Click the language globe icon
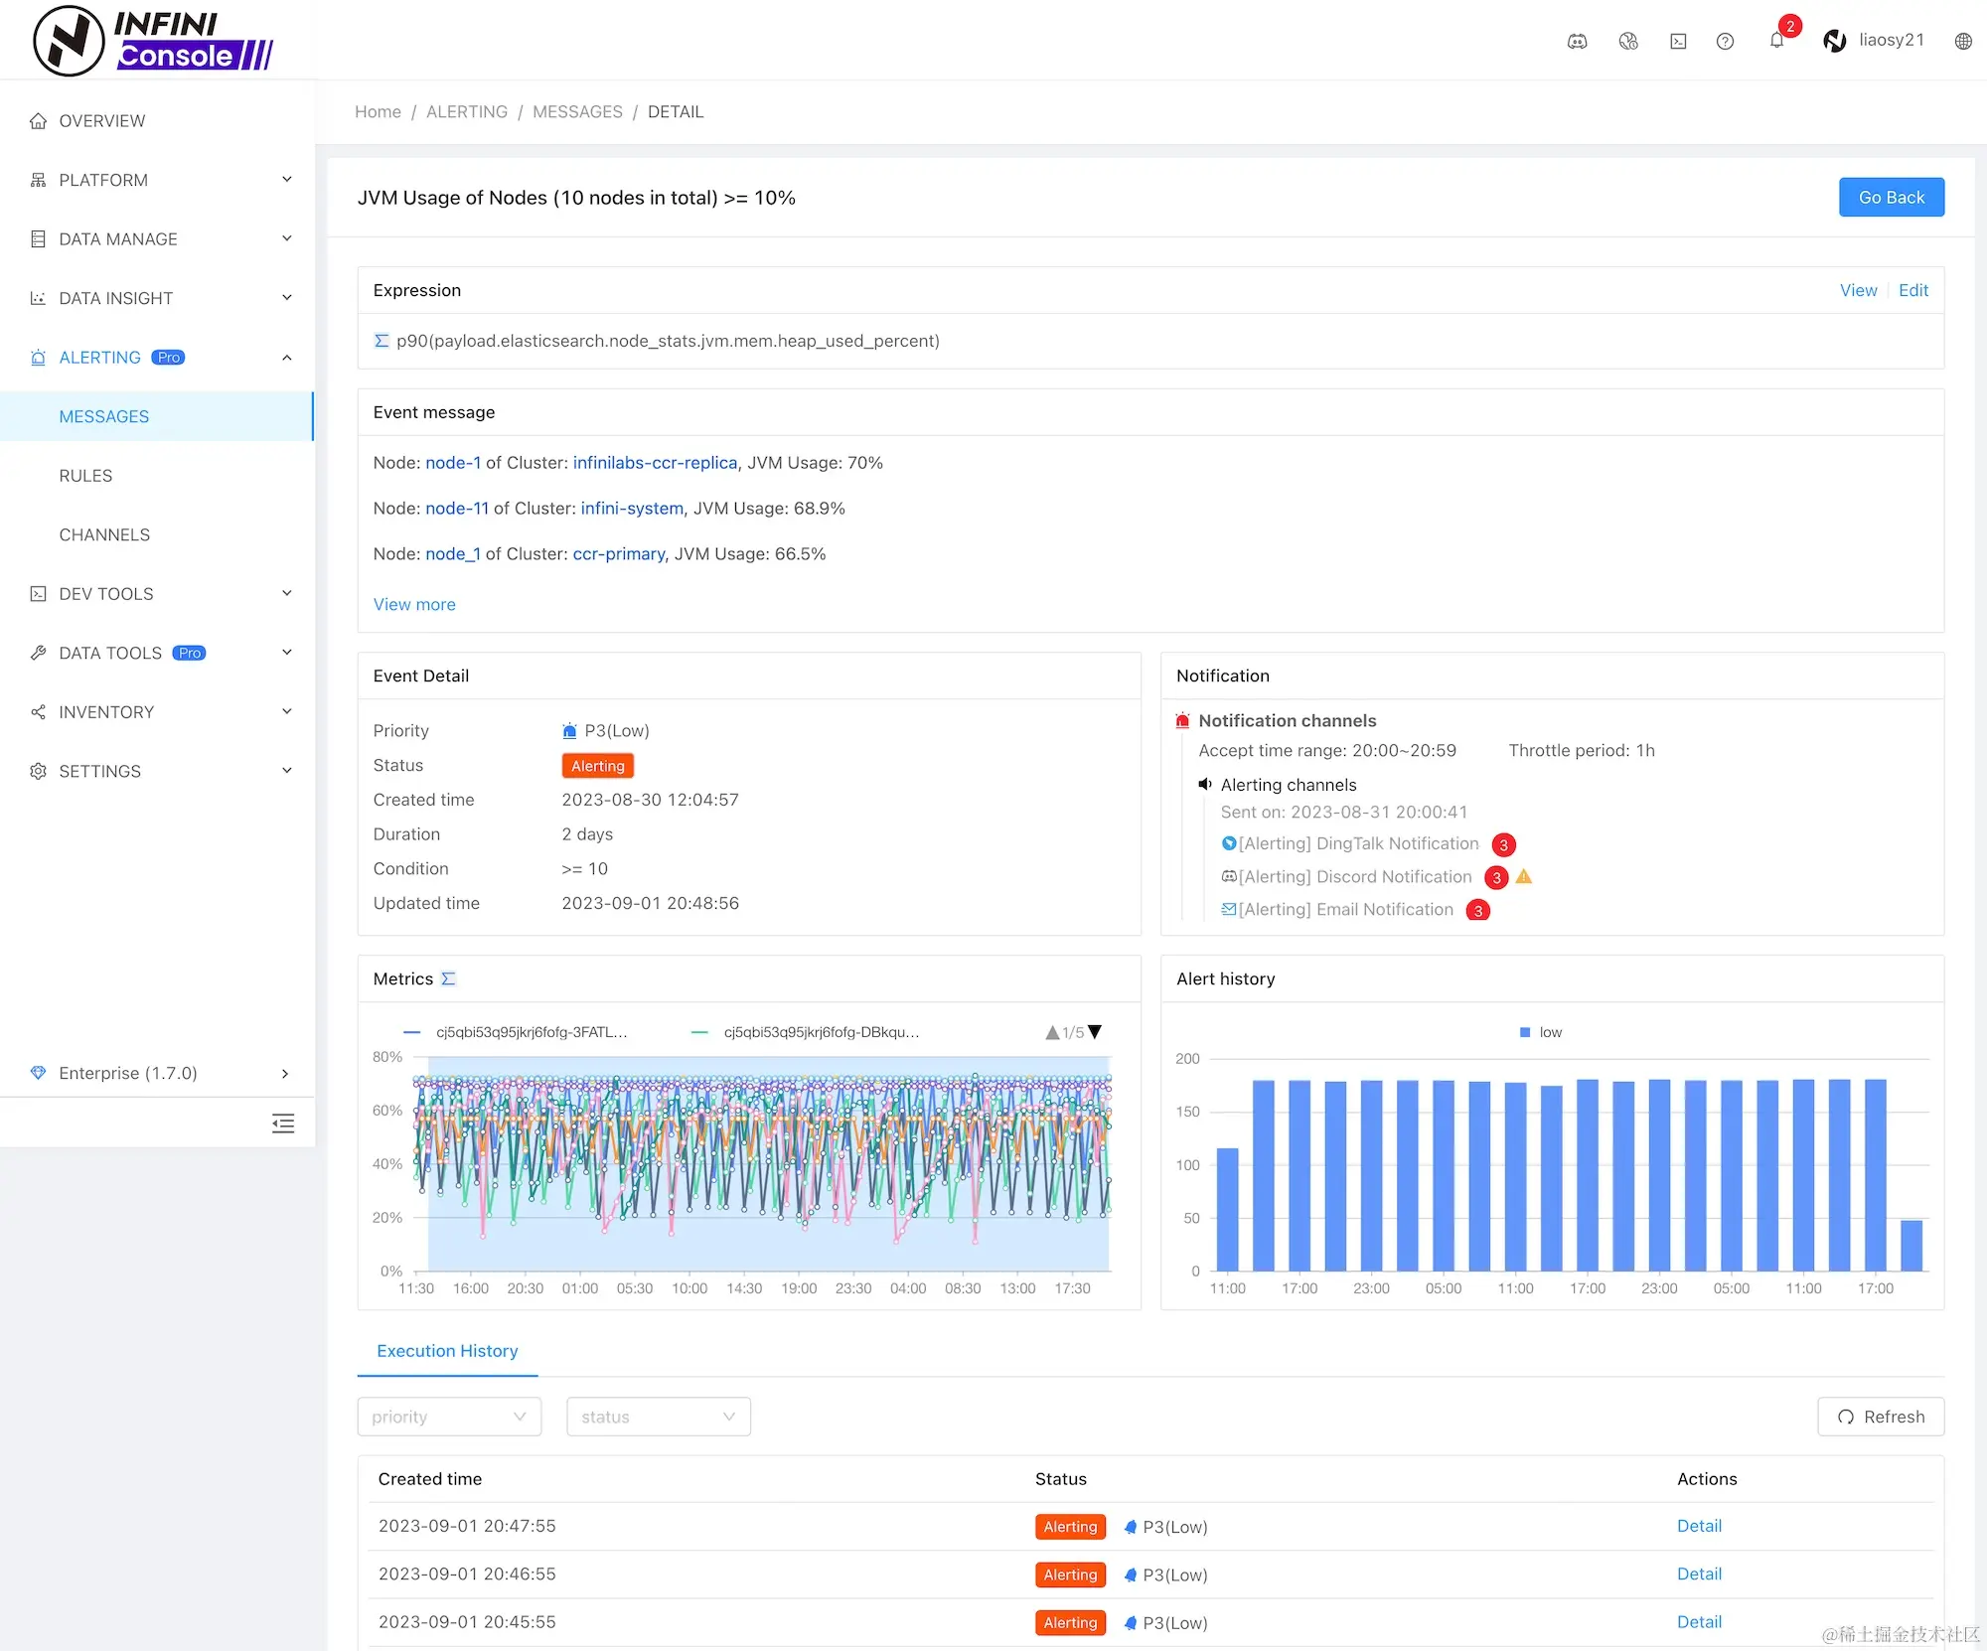1987x1651 pixels. (x=1963, y=41)
